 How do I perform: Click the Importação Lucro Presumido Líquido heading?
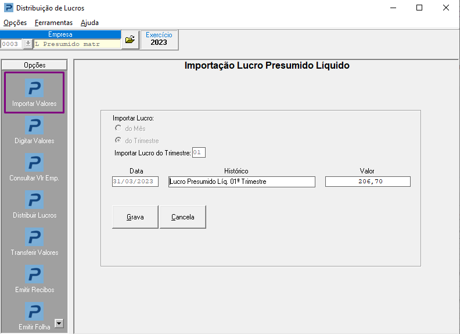267,65
